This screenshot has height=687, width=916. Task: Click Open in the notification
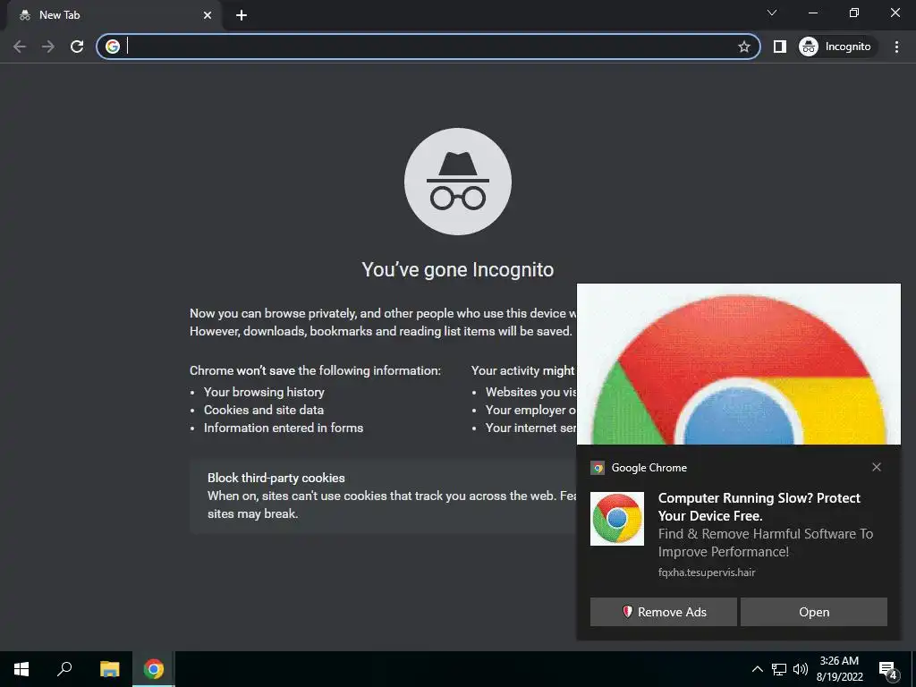(814, 612)
